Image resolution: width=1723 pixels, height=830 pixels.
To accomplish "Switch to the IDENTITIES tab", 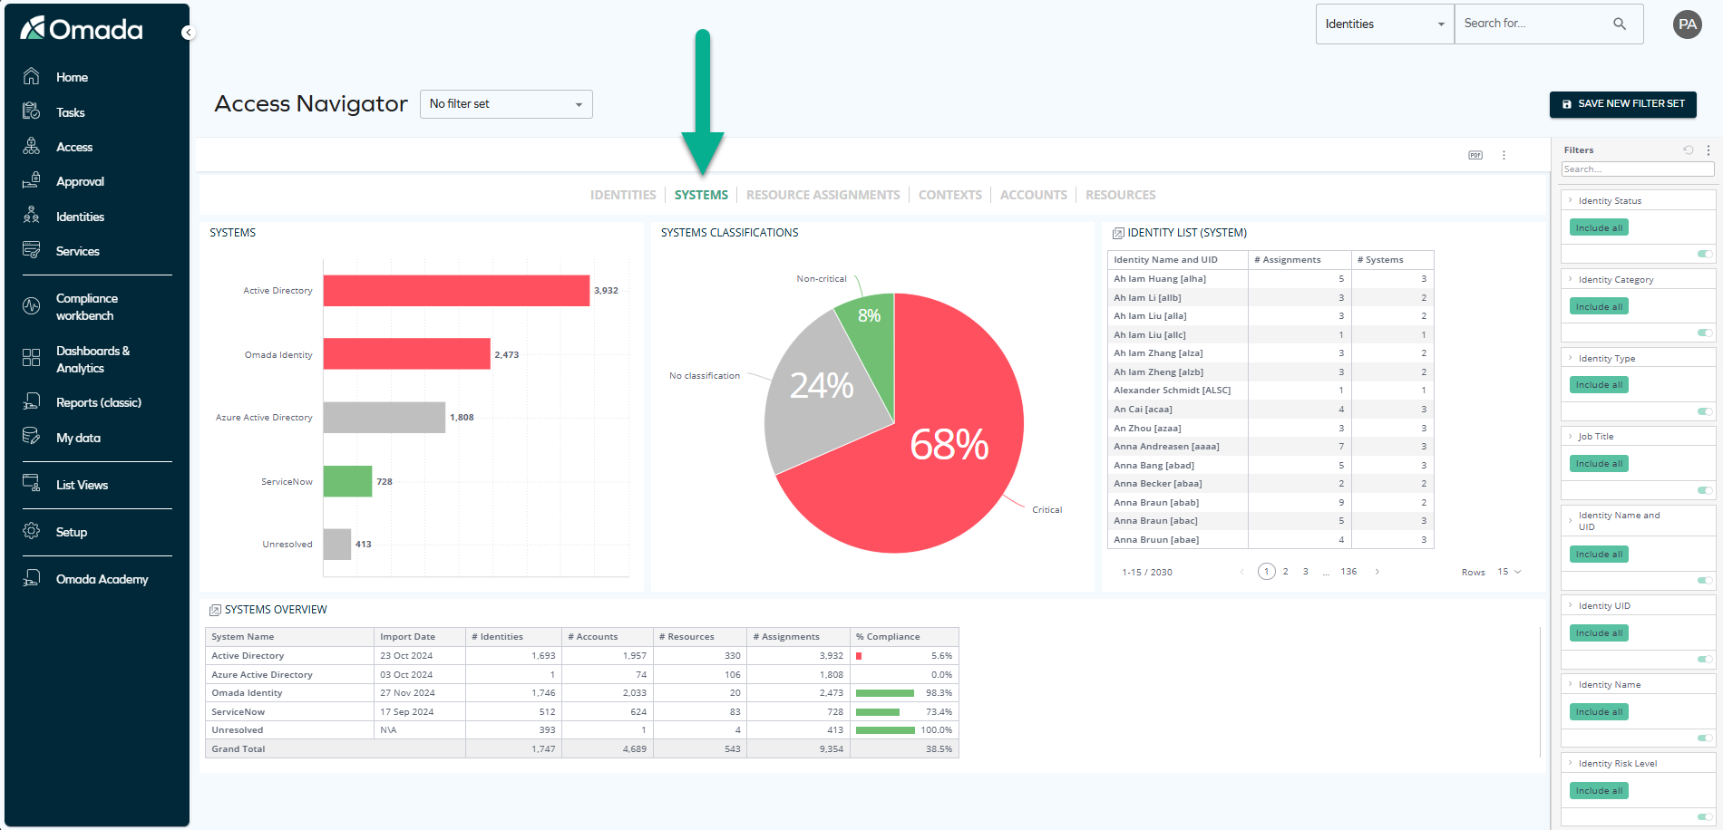I will [x=623, y=195].
